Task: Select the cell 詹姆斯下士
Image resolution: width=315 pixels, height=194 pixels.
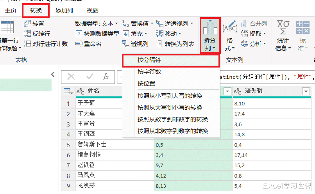Action: click(x=115, y=144)
